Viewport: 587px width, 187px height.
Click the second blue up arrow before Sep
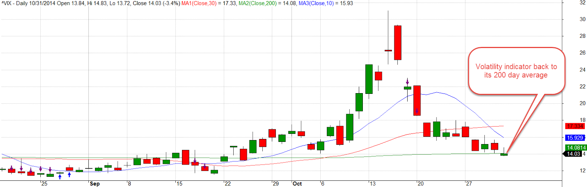69,175
